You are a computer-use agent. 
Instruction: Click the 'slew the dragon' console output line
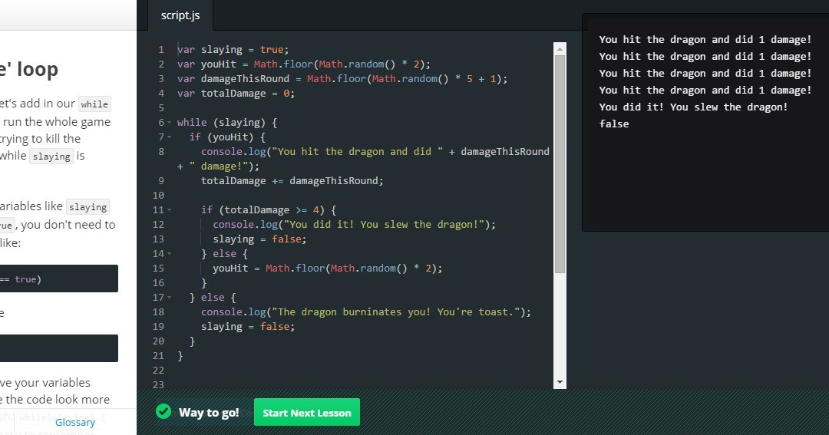coord(693,107)
